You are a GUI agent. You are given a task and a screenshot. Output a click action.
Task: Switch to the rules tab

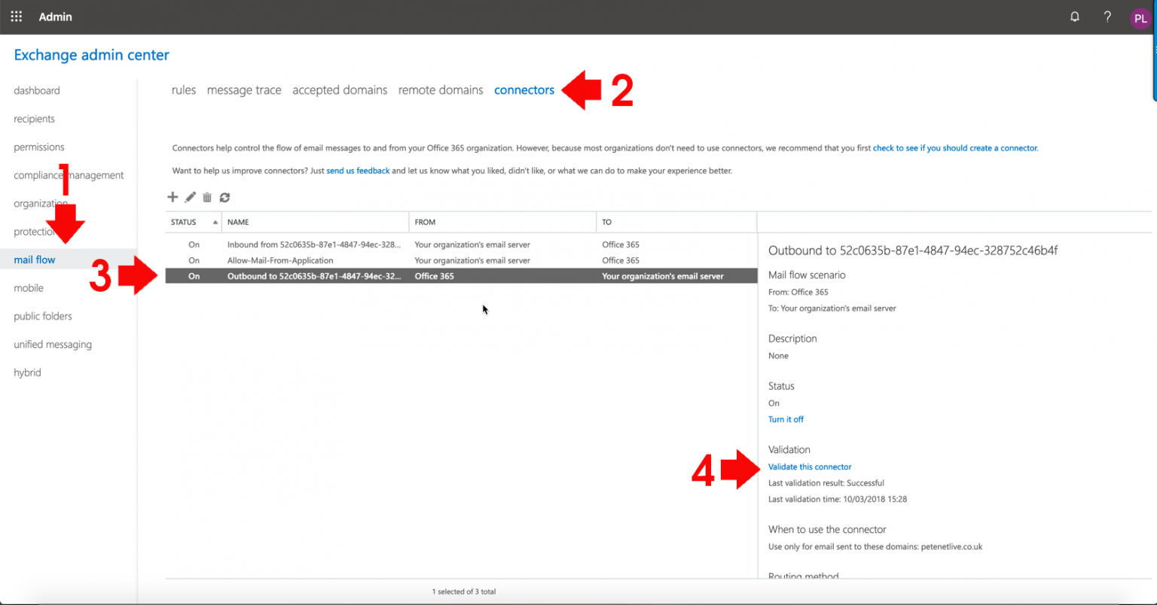coord(183,90)
